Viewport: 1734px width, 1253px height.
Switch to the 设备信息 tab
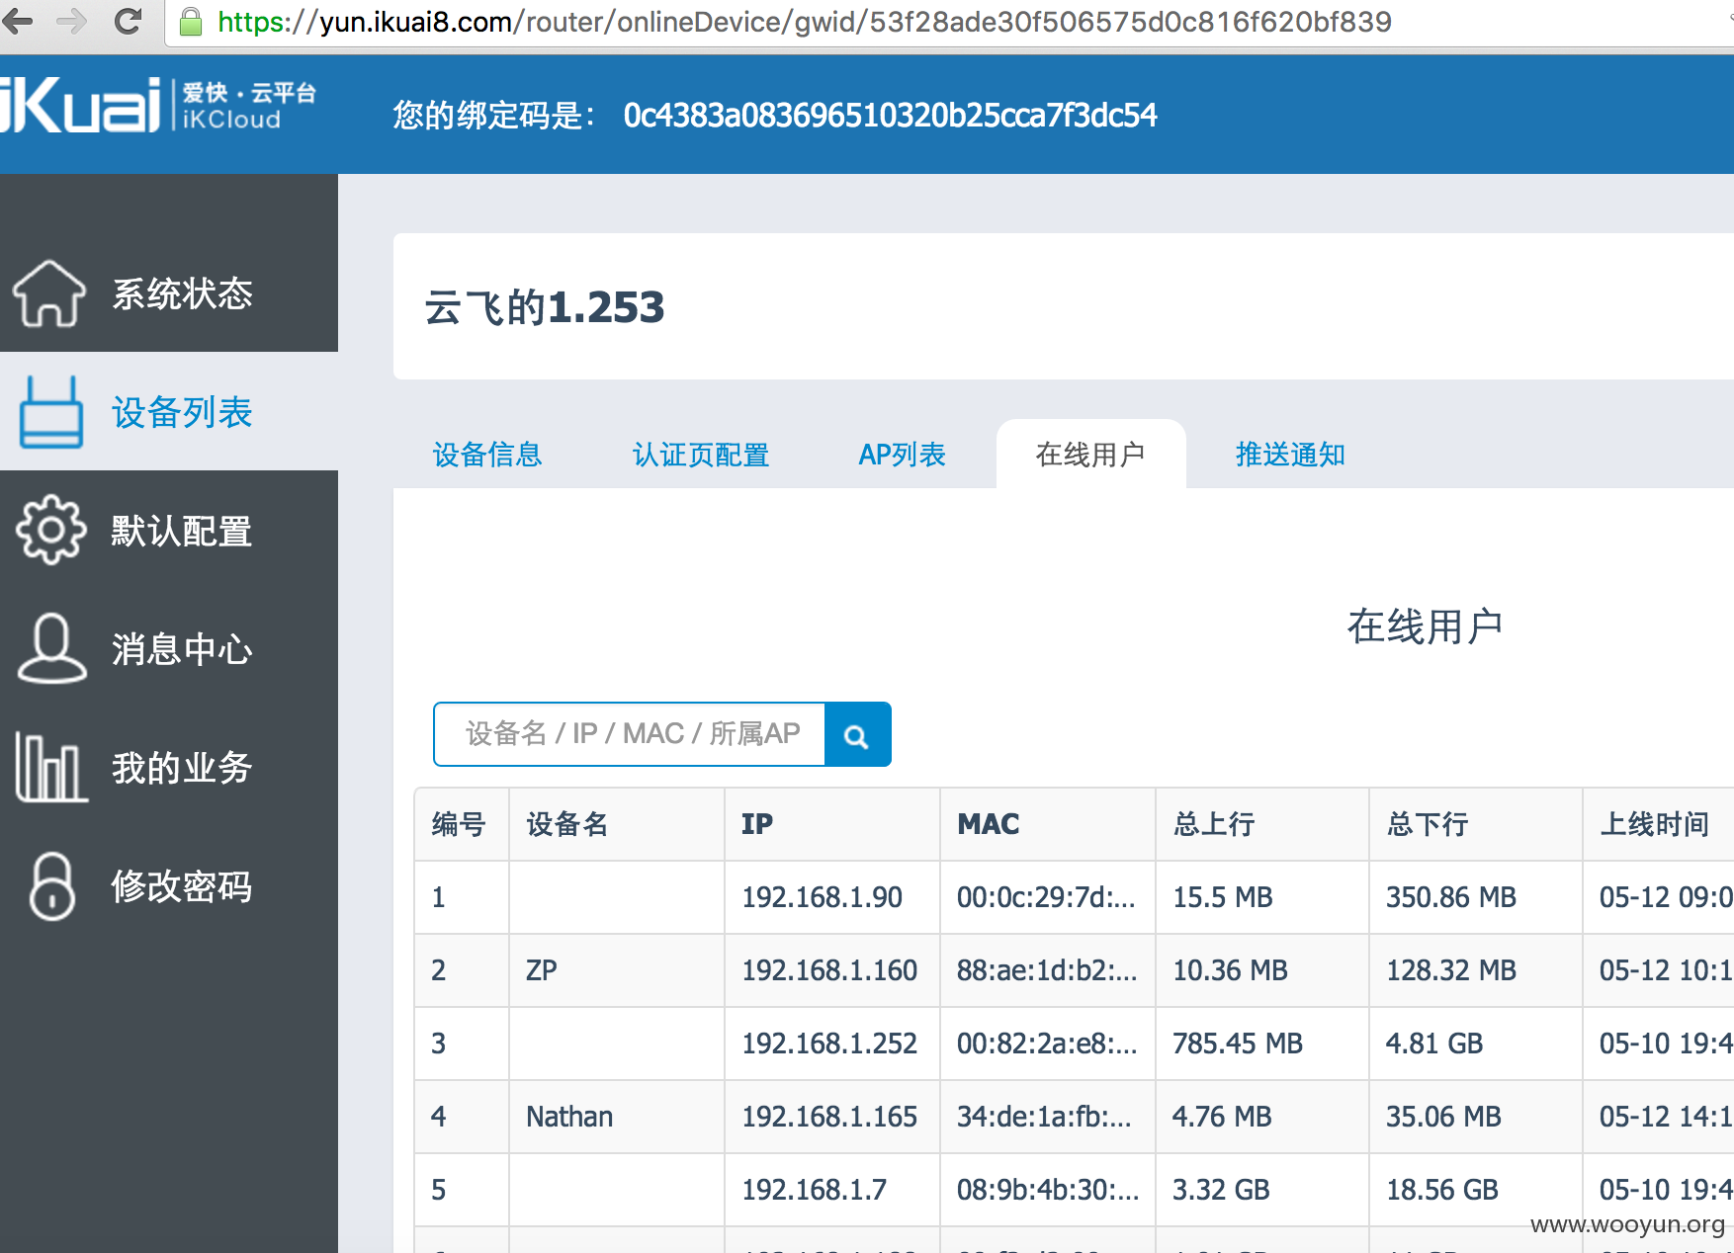click(487, 455)
